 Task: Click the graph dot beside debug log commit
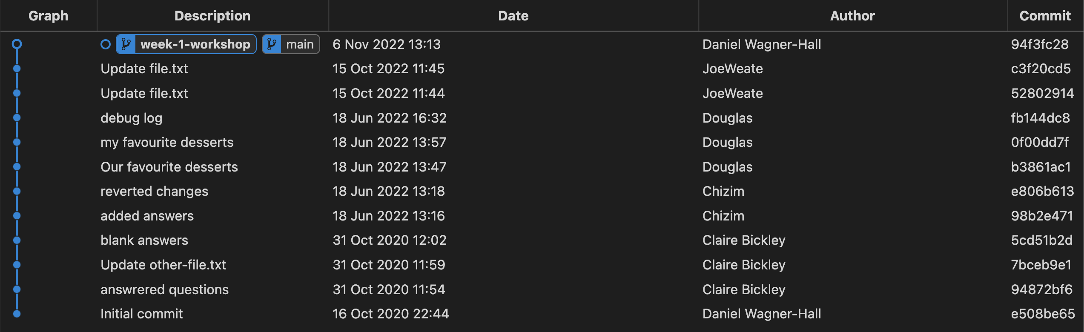pyautogui.click(x=17, y=117)
